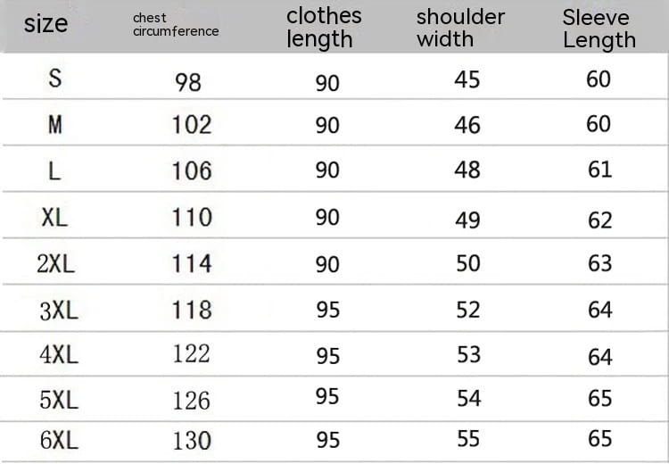Click the "clothes length" column header
Viewport: 669px width, 464px height.
click(x=324, y=28)
